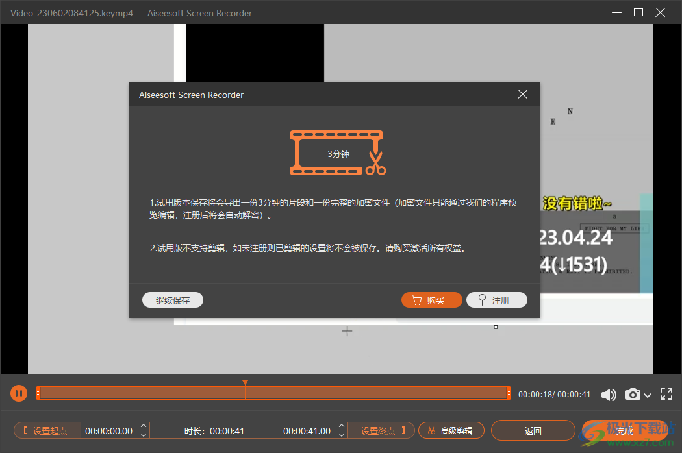Click the left trim handle on timeline
The height and width of the screenshot is (453, 682).
pos(38,393)
